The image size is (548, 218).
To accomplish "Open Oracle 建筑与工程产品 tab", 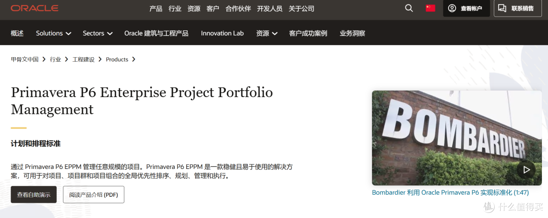I will (x=156, y=33).
